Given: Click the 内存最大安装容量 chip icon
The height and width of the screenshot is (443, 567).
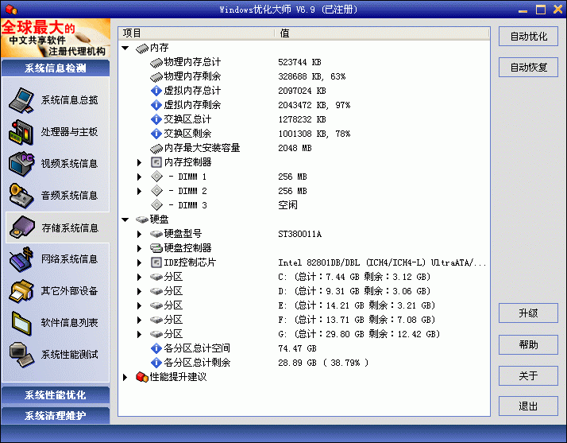Looking at the screenshot, I should [156, 148].
